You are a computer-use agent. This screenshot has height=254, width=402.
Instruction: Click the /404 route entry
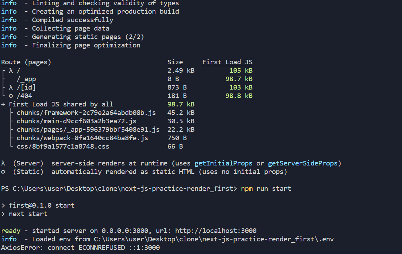(x=24, y=96)
